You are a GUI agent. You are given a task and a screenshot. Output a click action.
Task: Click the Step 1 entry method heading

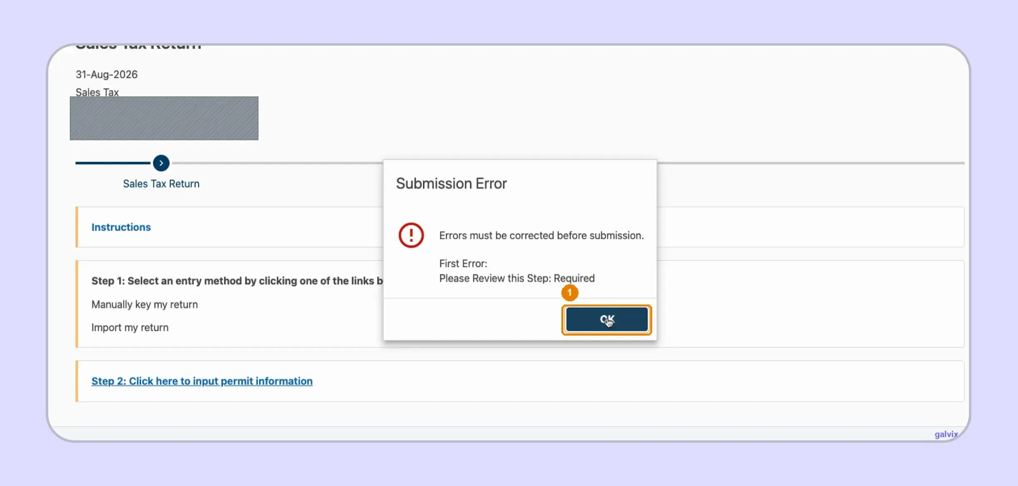[x=237, y=281]
